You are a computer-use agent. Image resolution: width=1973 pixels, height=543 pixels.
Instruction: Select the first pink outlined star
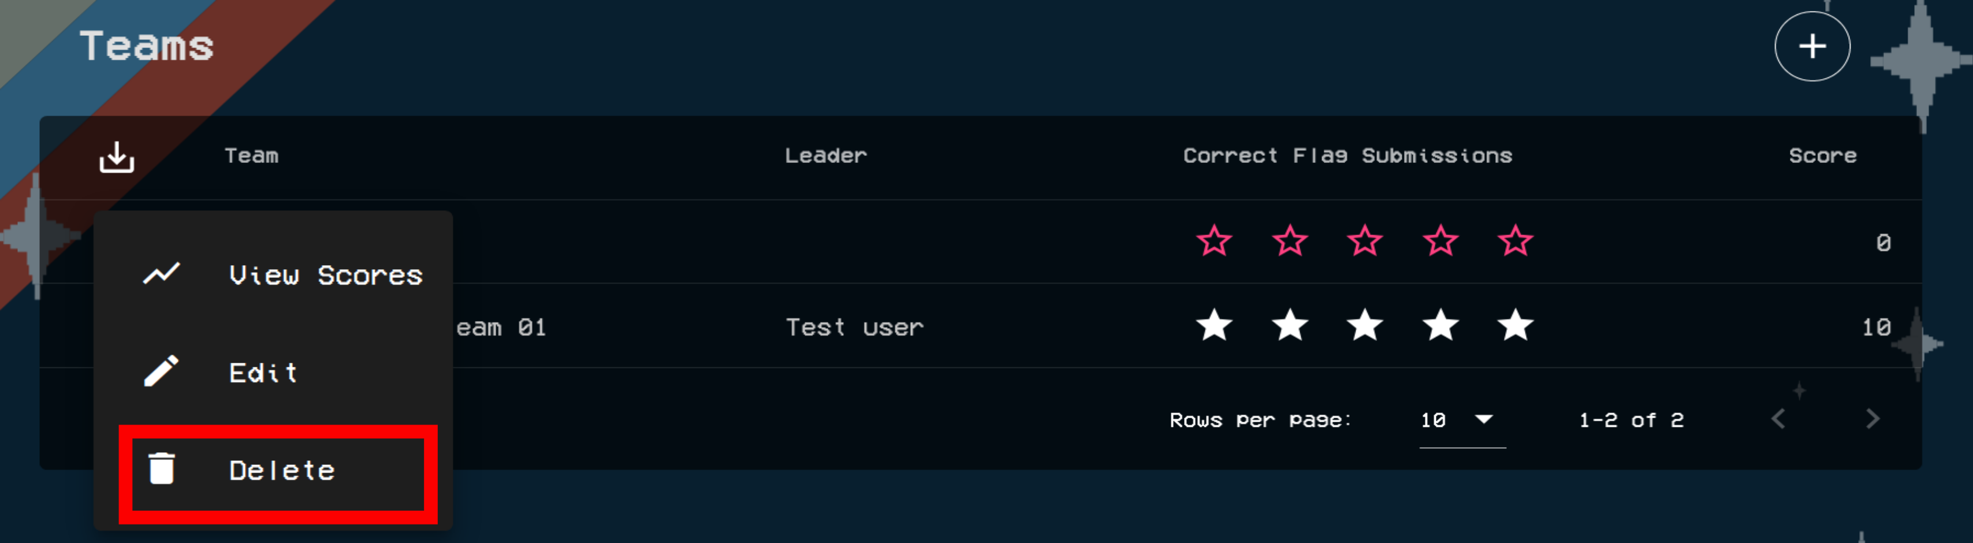pos(1214,242)
